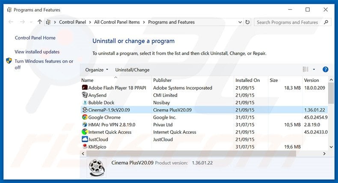Open the recent locations dropdown arrow
Screen dimensions: 338x183
click(x=31, y=22)
